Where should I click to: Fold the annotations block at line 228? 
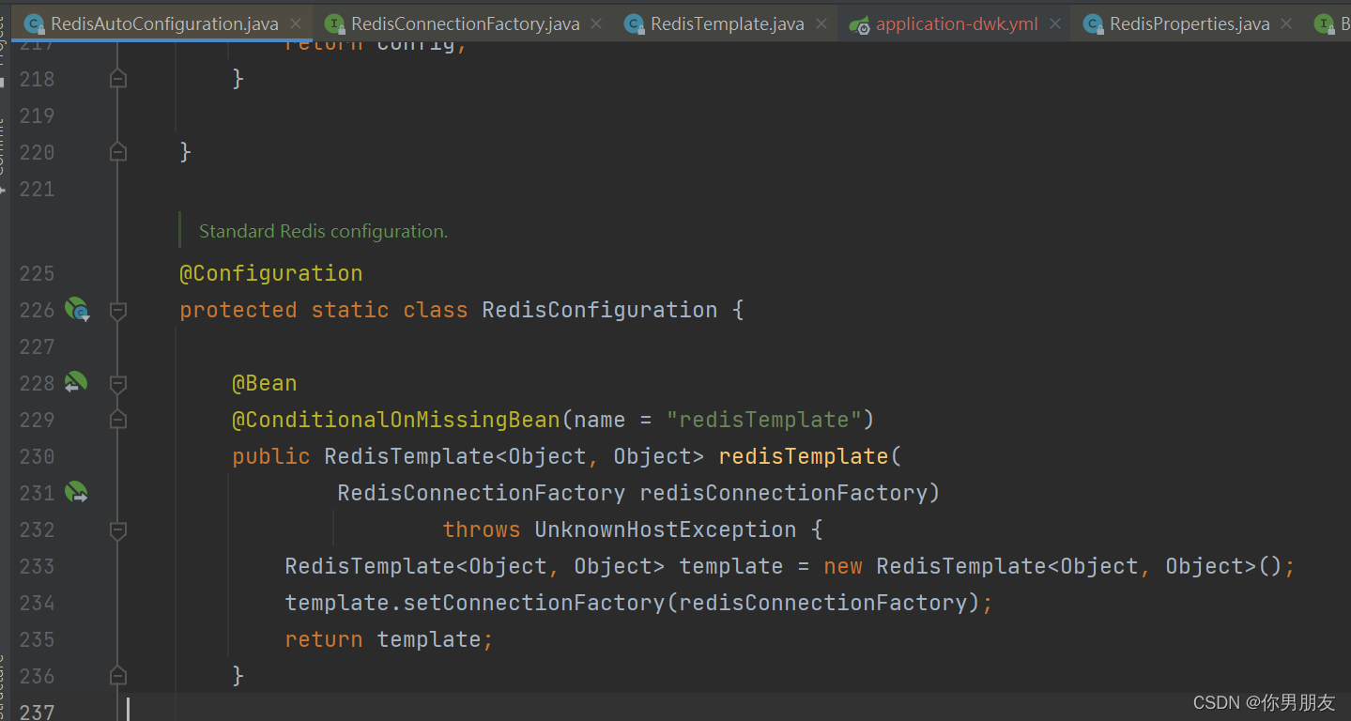tap(118, 383)
